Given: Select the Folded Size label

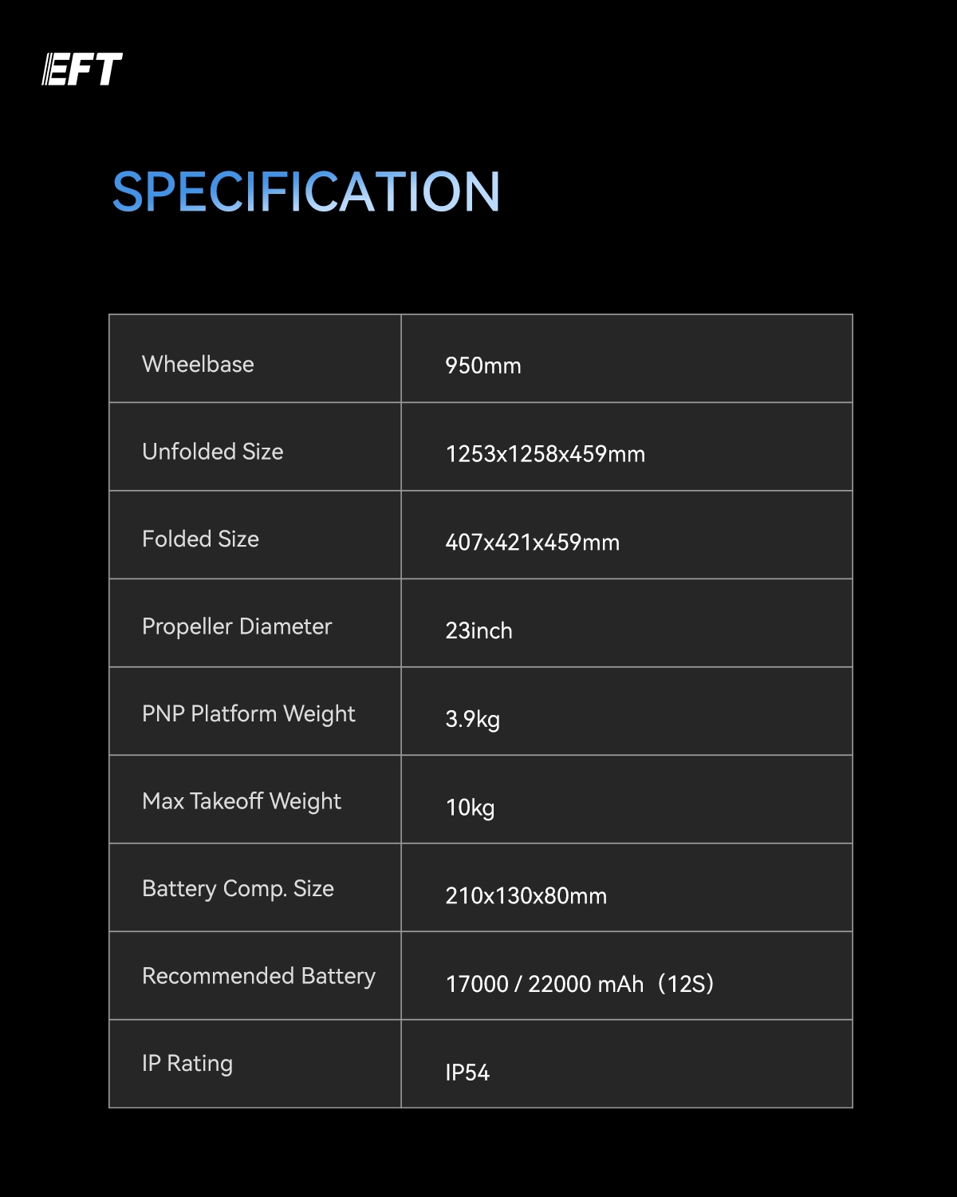Looking at the screenshot, I should pos(200,539).
